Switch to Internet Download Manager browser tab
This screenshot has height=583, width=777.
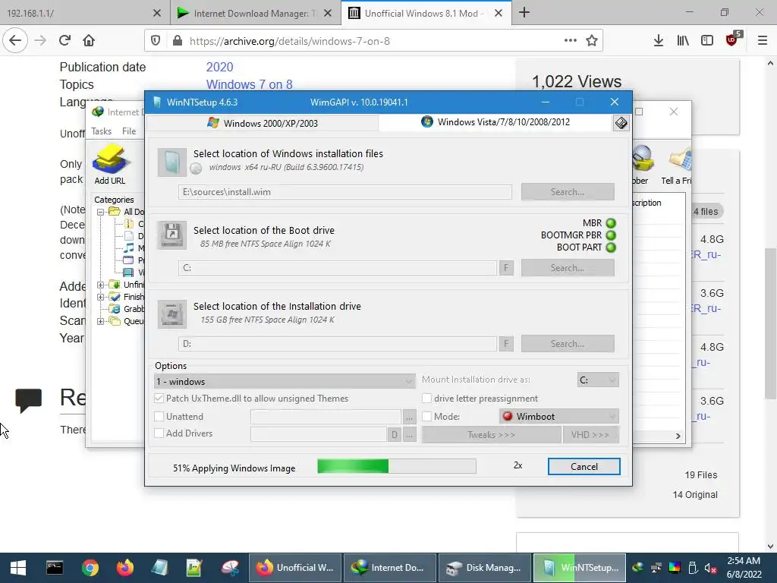(255, 13)
